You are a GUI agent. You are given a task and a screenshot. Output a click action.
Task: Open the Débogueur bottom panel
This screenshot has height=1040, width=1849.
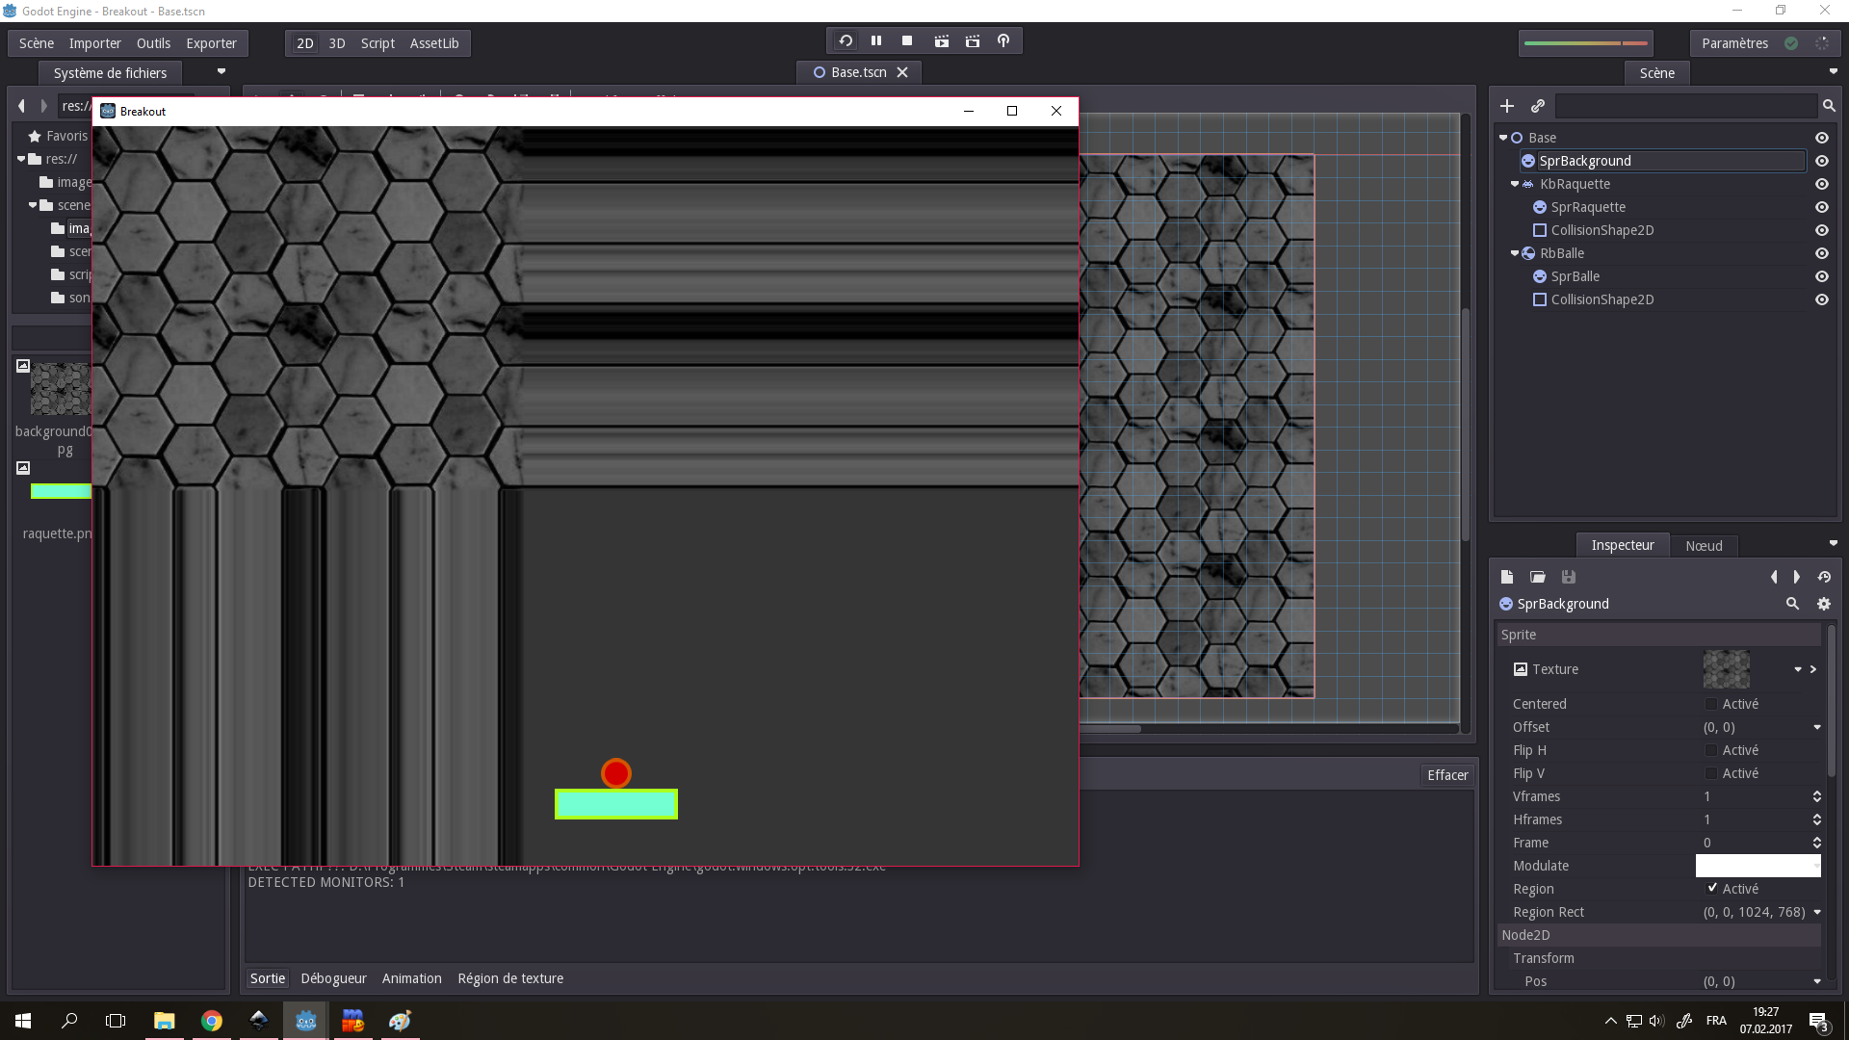(333, 978)
